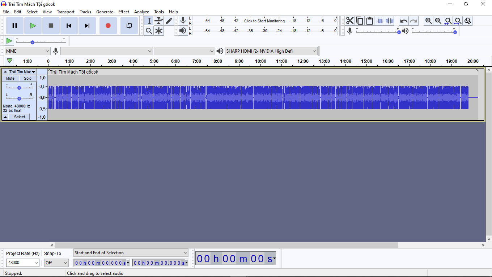Click the Copy icon
The width and height of the screenshot is (492, 277).
(x=360, y=21)
